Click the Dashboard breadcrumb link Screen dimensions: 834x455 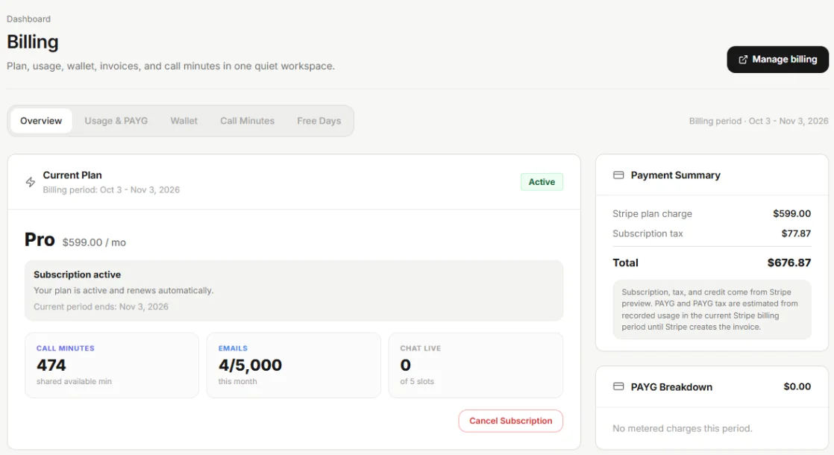29,19
